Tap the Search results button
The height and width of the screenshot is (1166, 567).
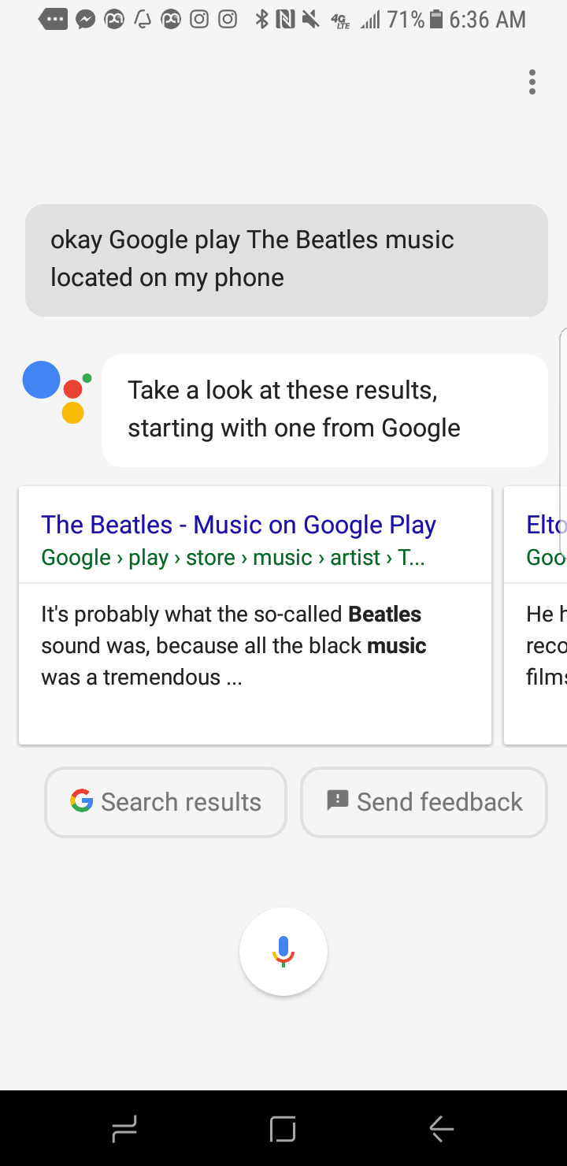tap(165, 802)
